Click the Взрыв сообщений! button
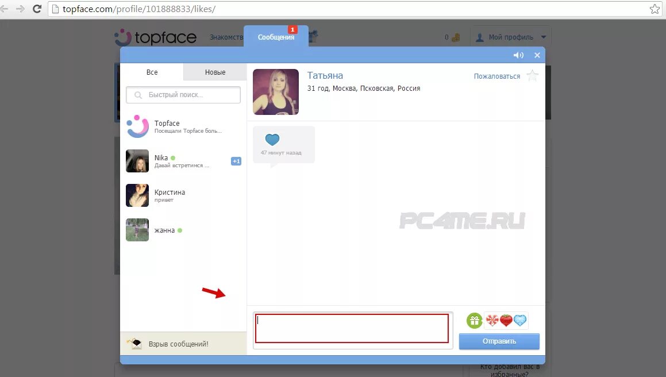 pos(183,344)
